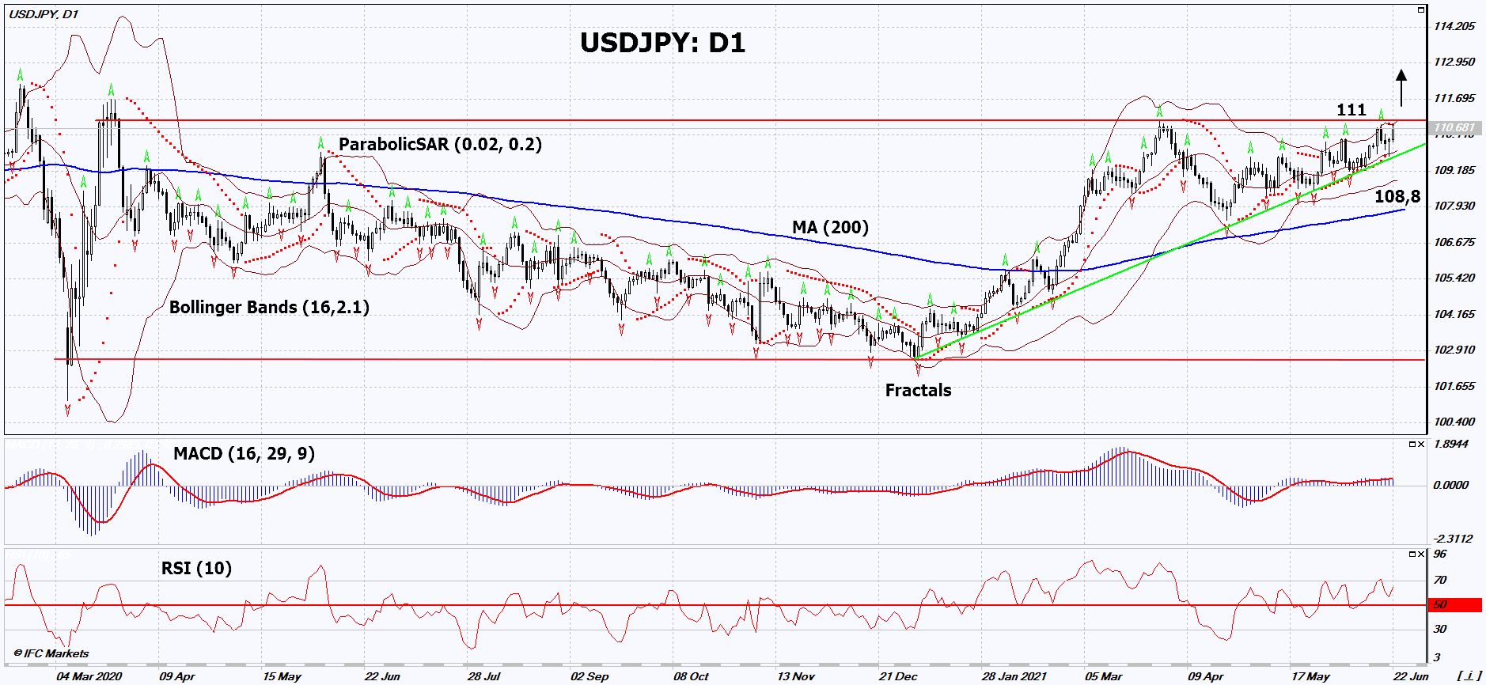Maximize the MACD indicator panel
This screenshot has width=1486, height=685.
pos(1412,445)
